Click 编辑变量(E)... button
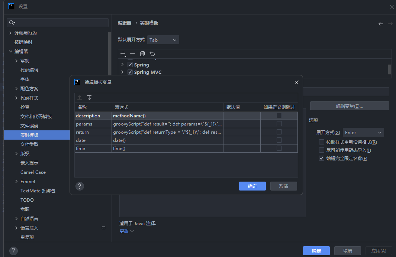The width and height of the screenshot is (396, 257). click(350, 106)
